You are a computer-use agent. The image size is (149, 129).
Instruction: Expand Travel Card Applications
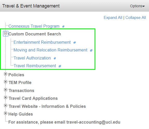[x=5, y=97]
